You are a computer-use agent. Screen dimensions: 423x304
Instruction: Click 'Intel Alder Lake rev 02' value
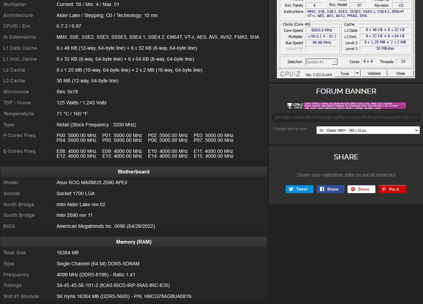[81, 204]
